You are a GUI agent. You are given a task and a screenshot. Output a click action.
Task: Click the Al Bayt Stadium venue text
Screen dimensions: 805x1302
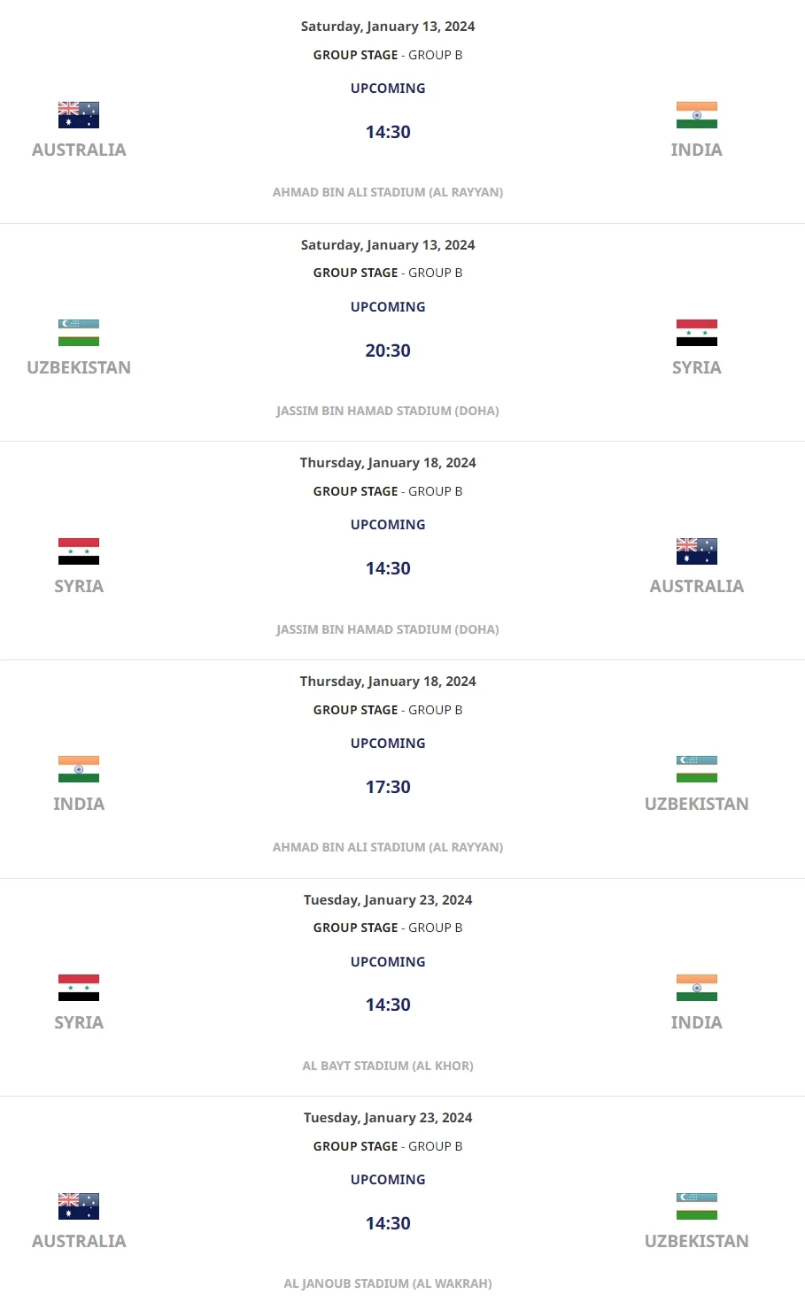[x=388, y=1066]
